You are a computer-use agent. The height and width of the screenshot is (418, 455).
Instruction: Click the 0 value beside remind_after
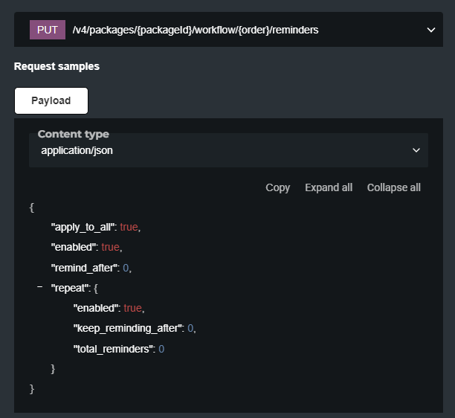tap(126, 267)
